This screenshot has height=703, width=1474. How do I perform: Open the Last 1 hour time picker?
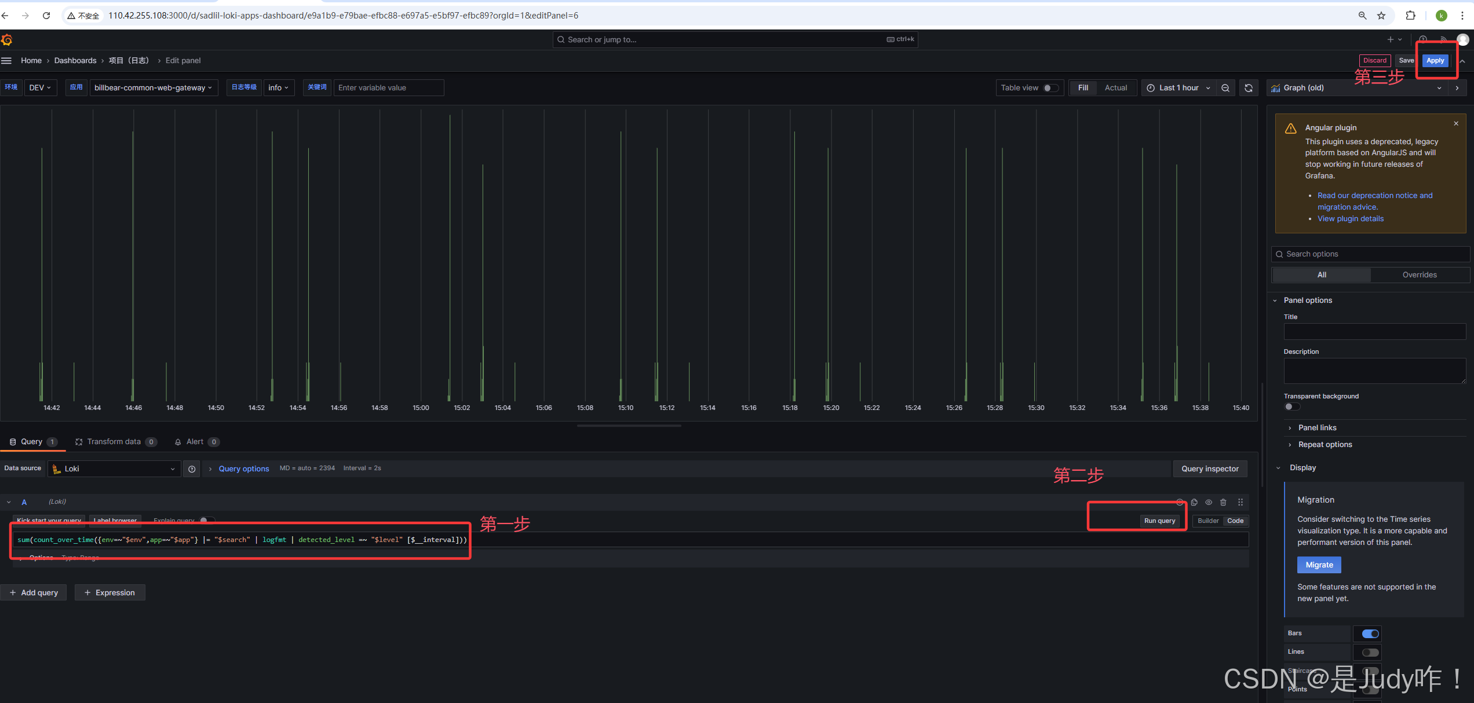tap(1179, 88)
